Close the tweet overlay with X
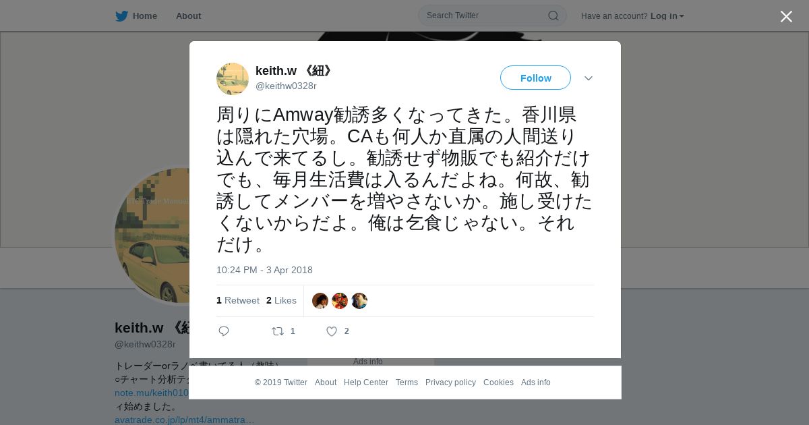809x425 pixels. point(786,16)
